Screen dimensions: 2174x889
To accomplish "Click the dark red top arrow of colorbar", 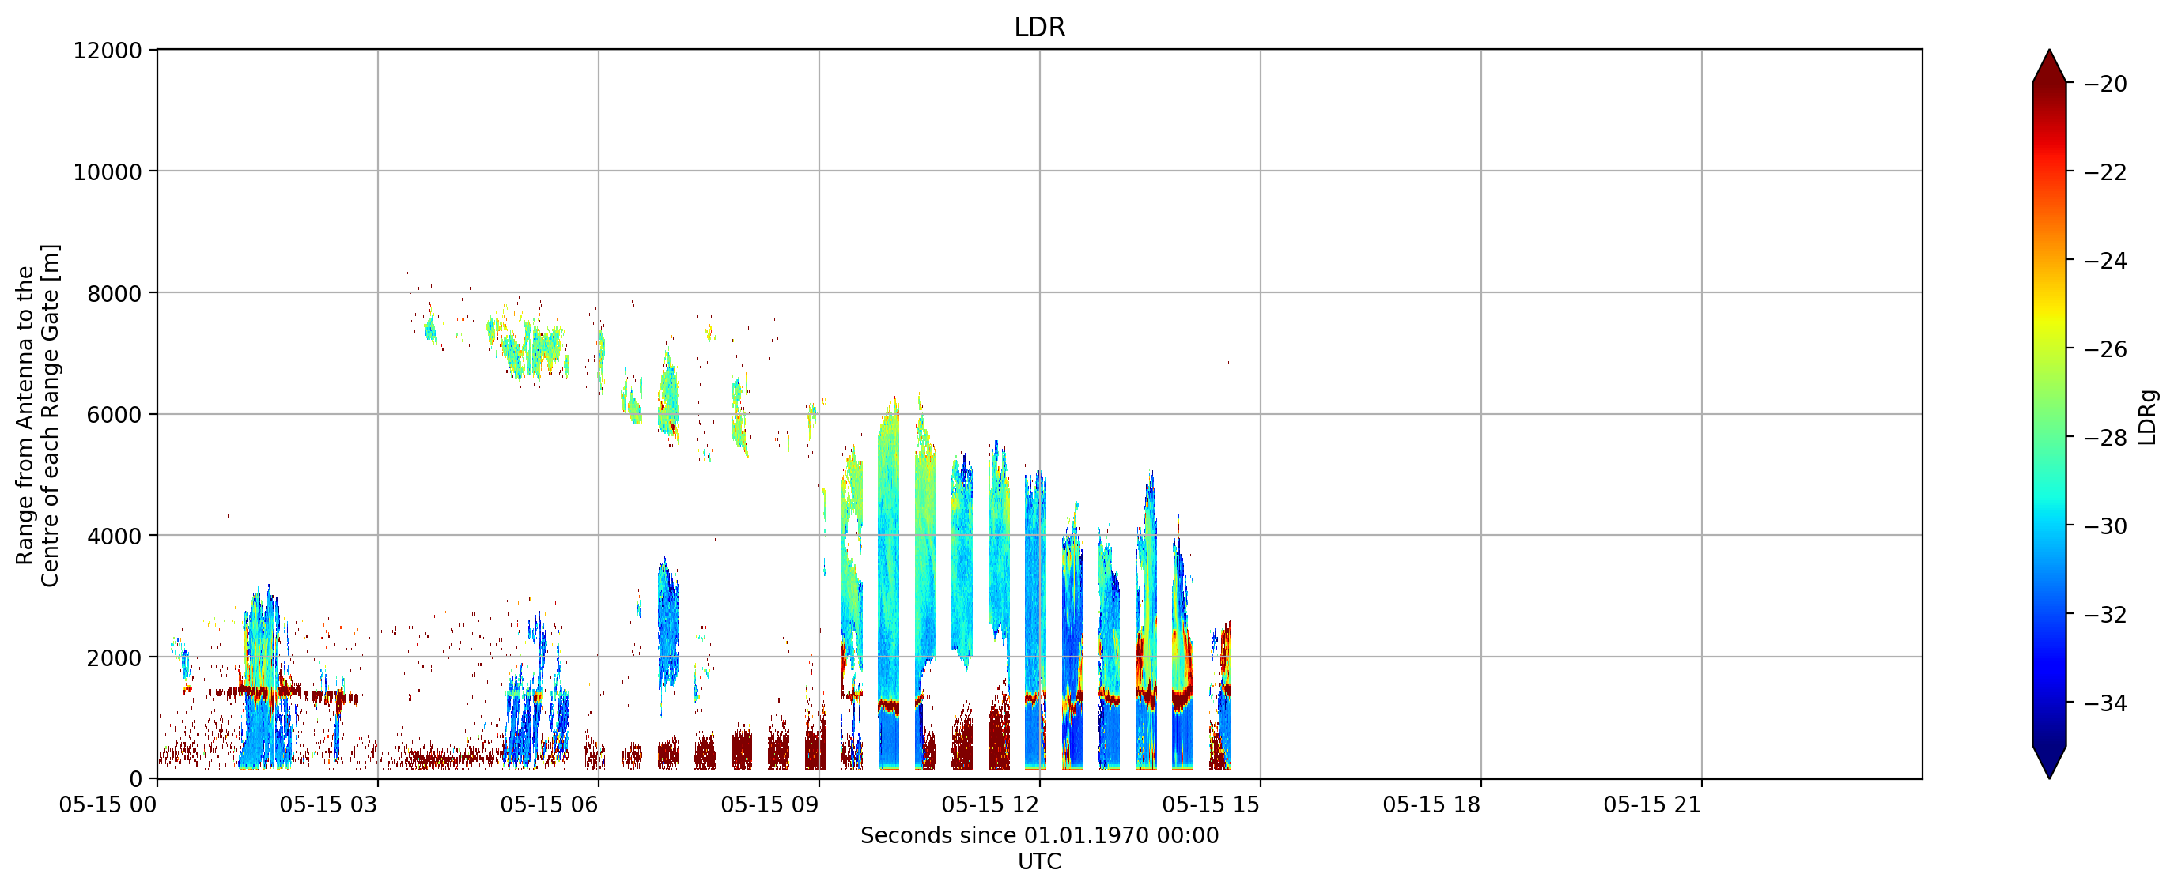I will click(2049, 67).
